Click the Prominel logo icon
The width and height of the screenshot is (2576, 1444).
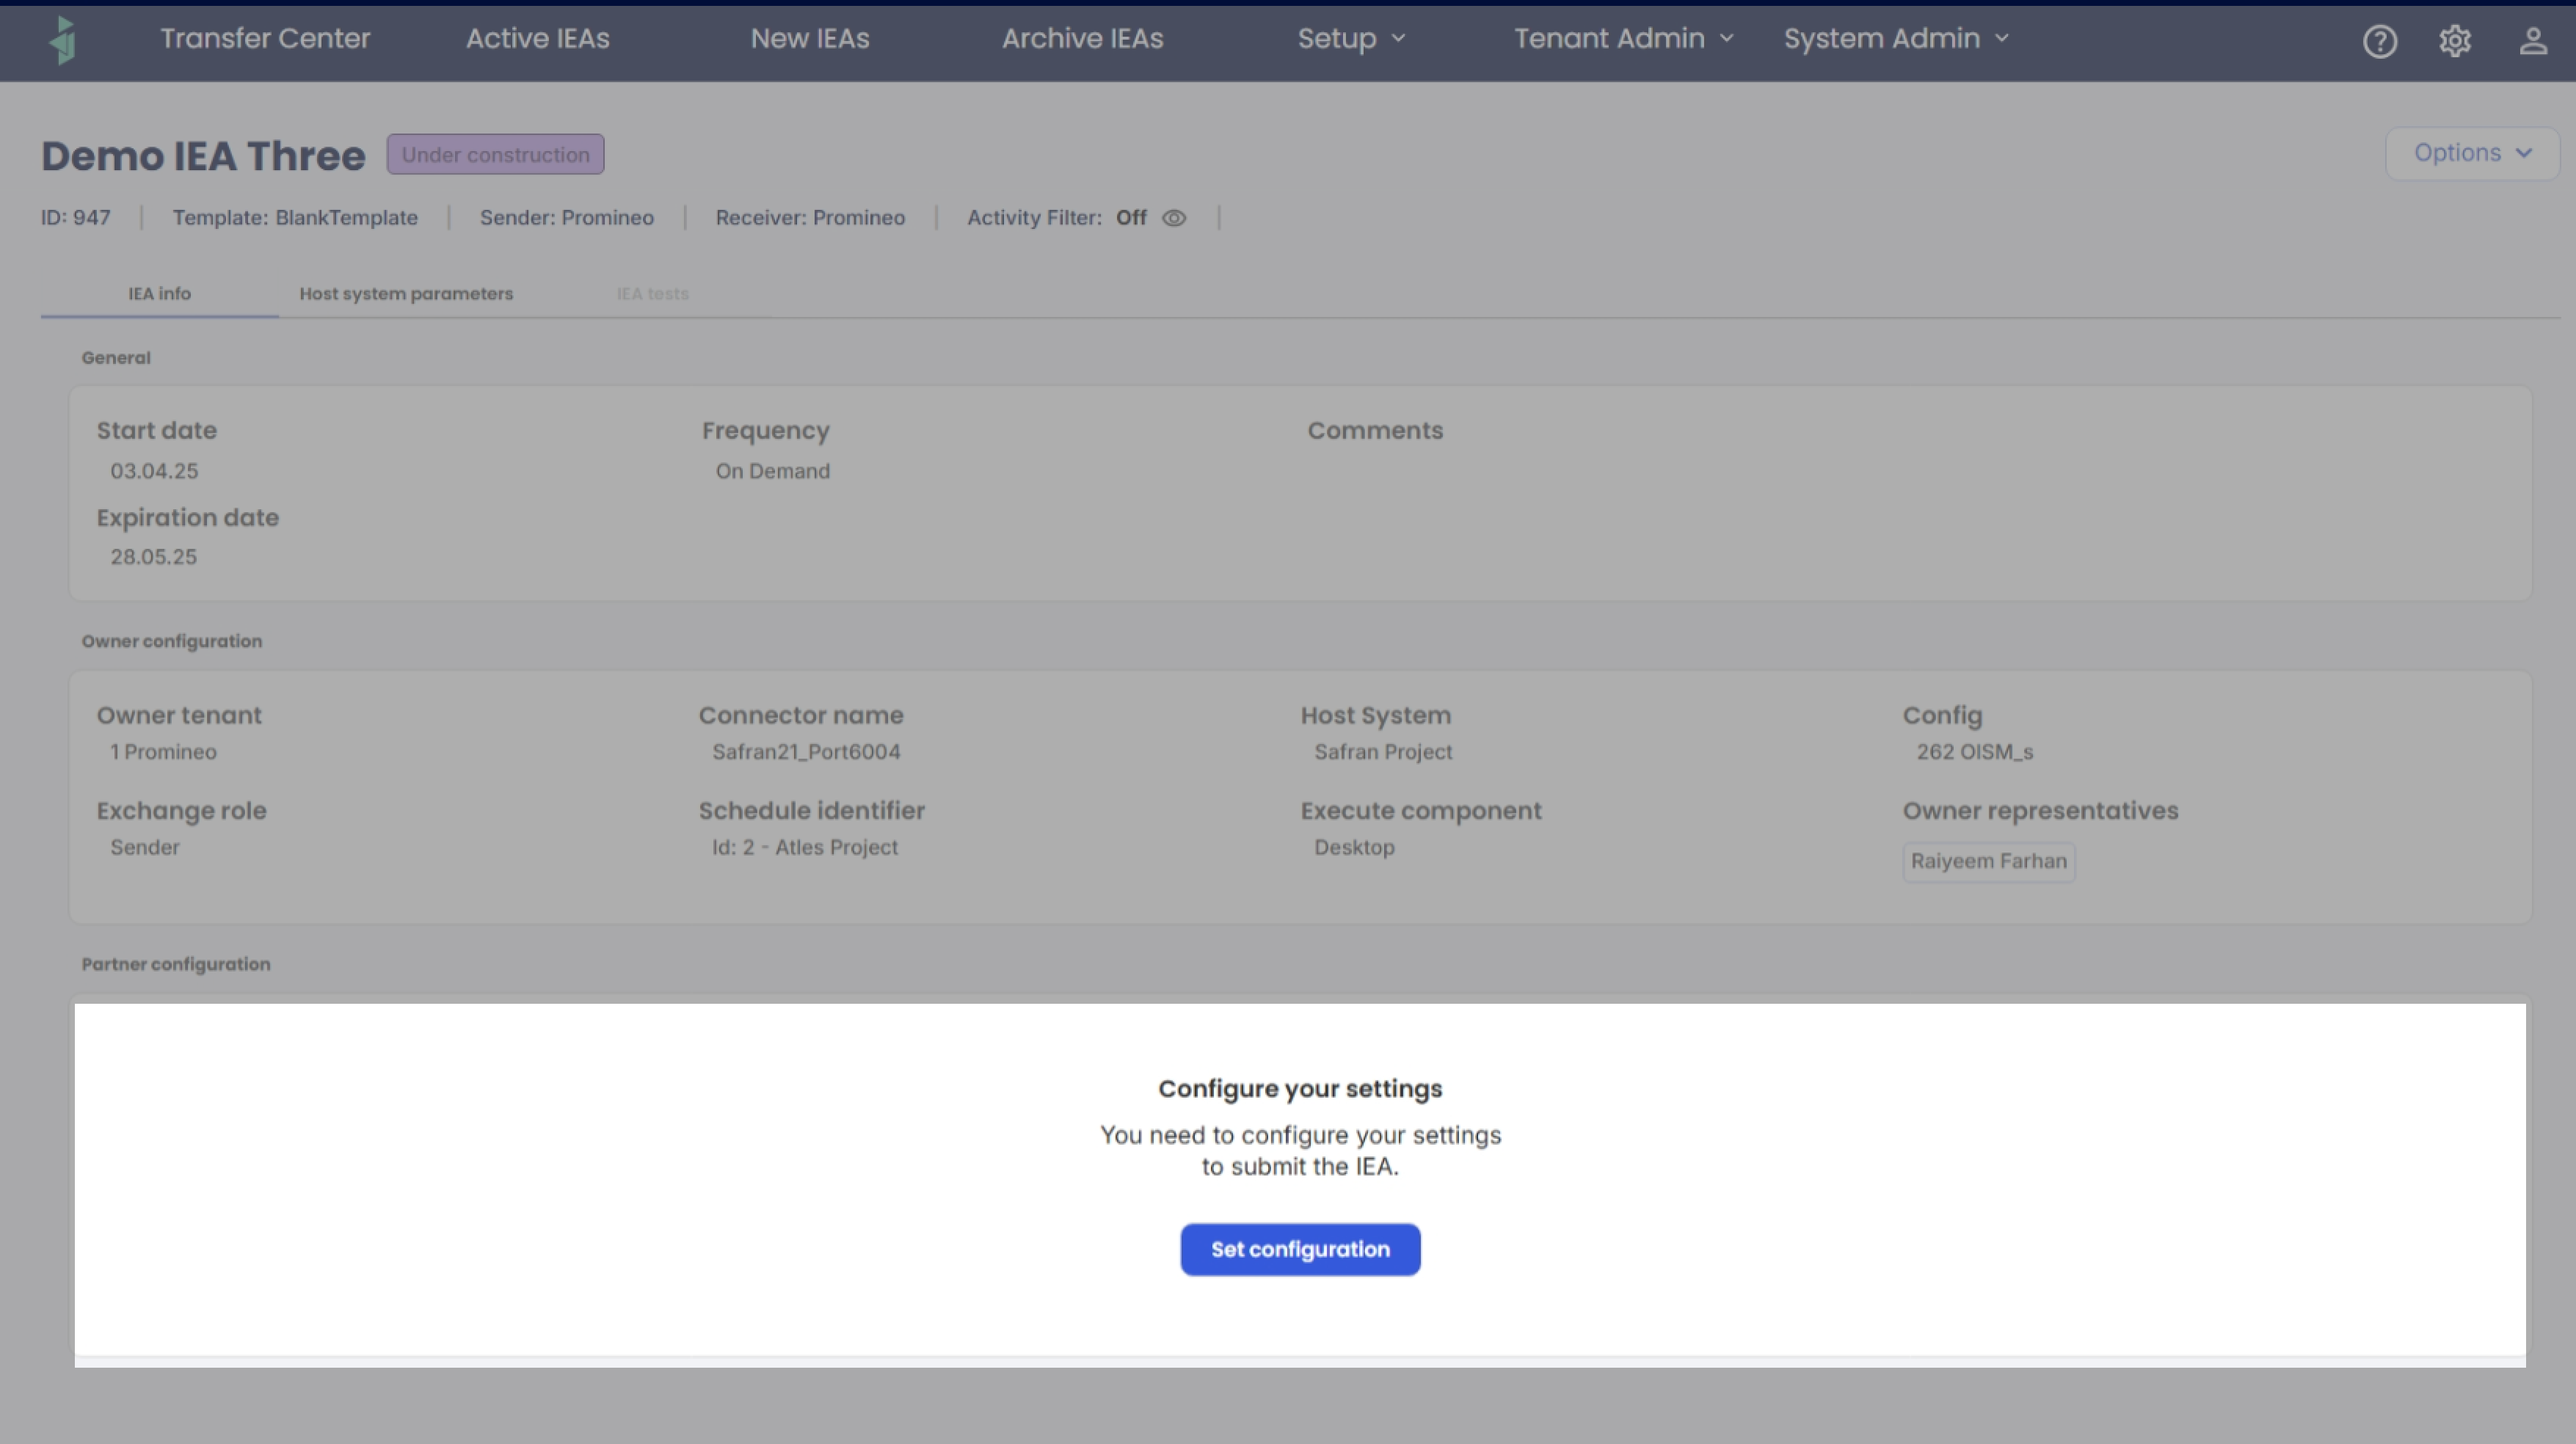pyautogui.click(x=63, y=40)
